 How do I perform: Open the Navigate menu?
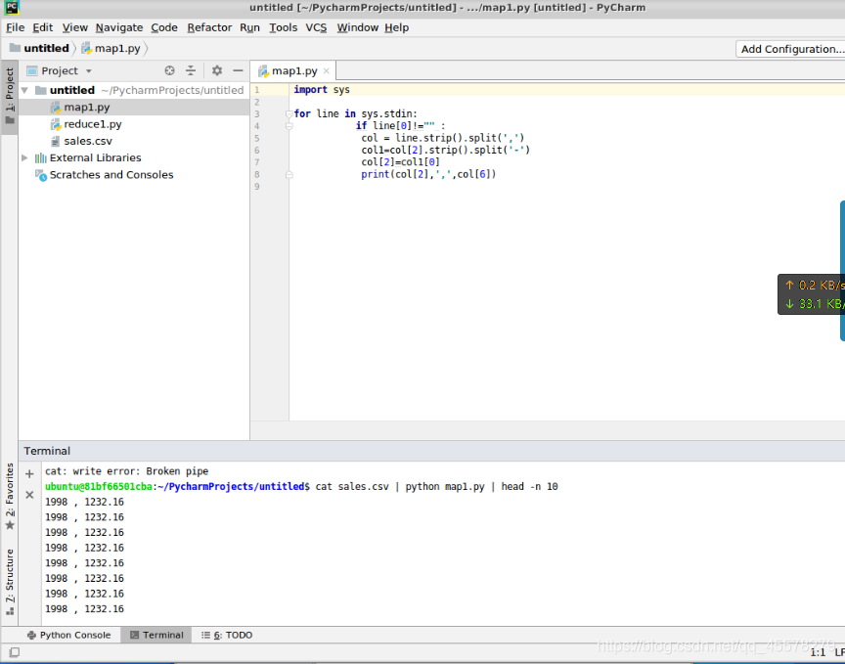(119, 27)
